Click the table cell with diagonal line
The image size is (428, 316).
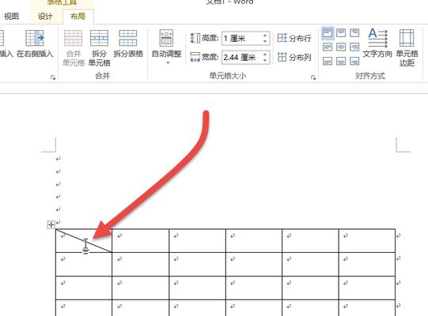[x=84, y=241]
